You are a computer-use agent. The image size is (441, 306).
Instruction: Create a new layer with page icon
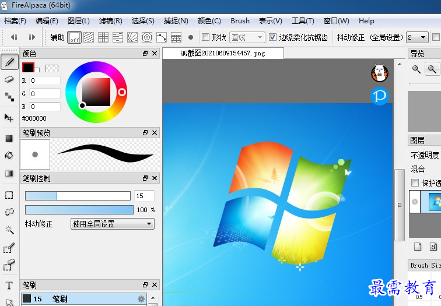418,247
